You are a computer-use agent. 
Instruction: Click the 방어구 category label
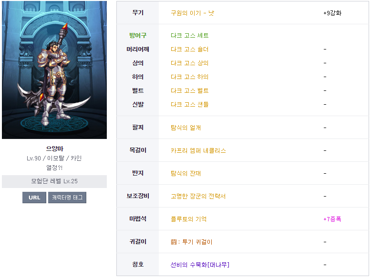coord(138,35)
